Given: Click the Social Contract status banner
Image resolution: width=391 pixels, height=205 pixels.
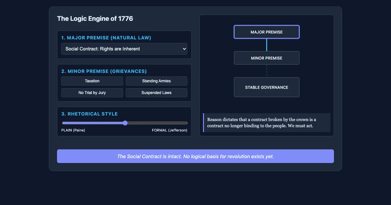Looking at the screenshot, I should coord(195,156).
